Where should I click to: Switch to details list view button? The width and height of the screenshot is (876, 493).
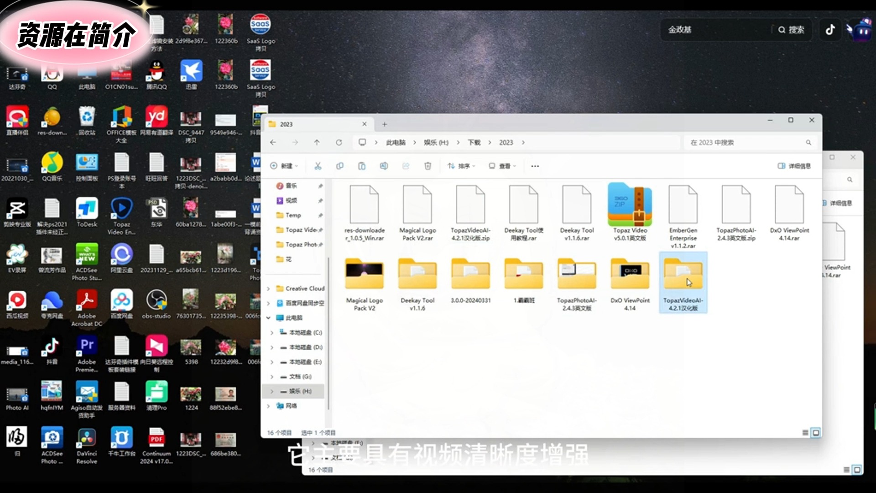click(805, 432)
